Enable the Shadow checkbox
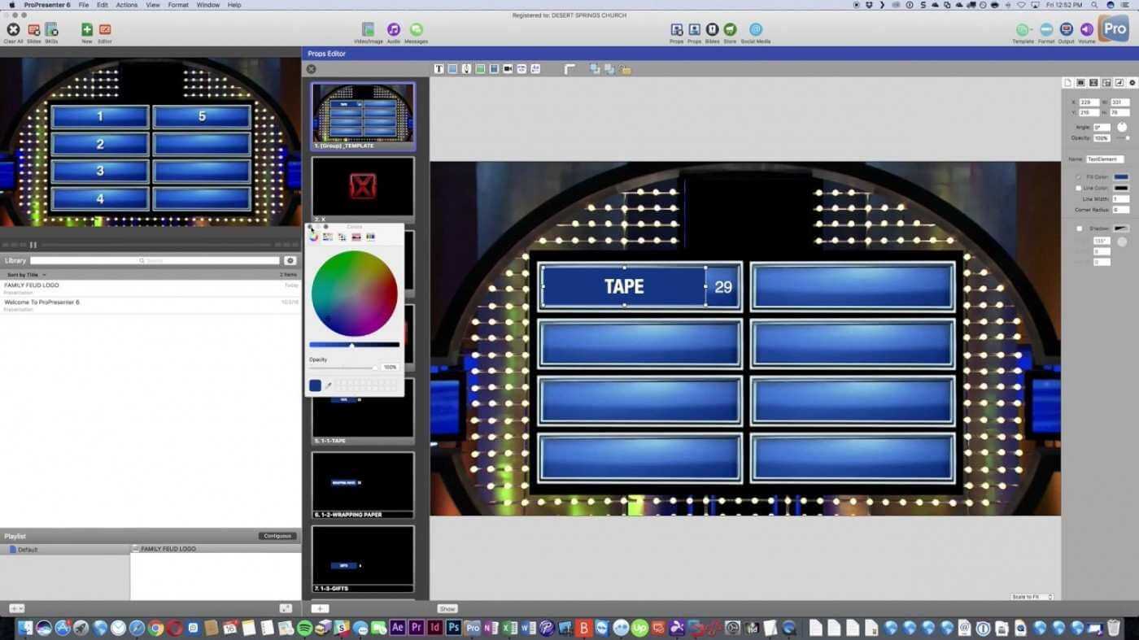 1080,229
